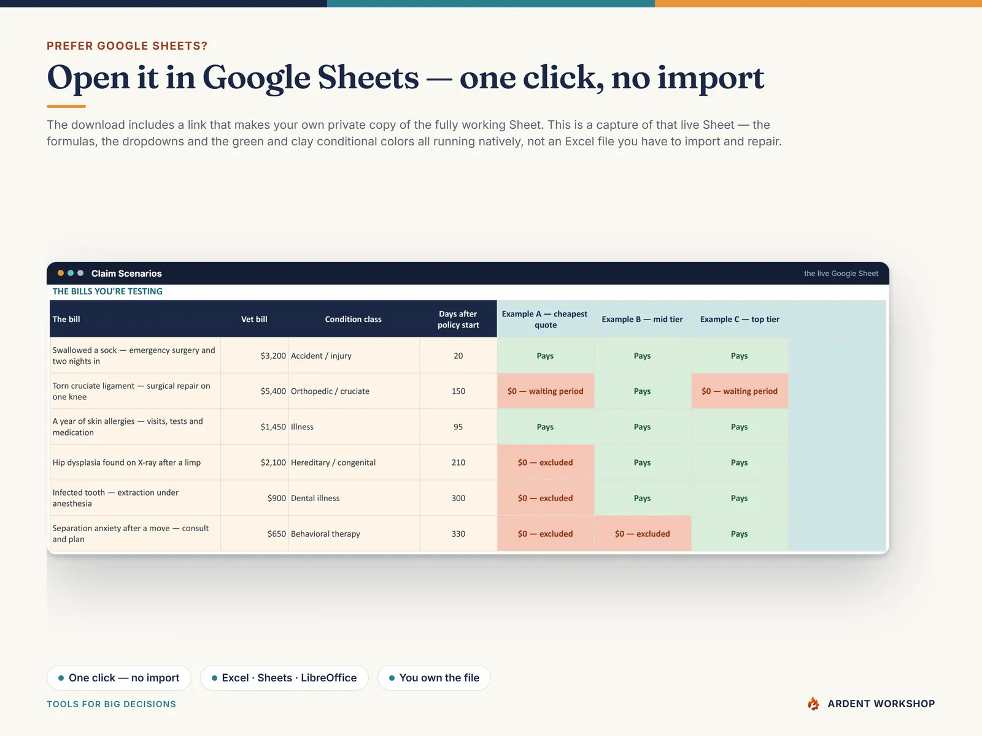Select the 'You own the file' pill
The height and width of the screenshot is (736, 982).
[x=434, y=678]
